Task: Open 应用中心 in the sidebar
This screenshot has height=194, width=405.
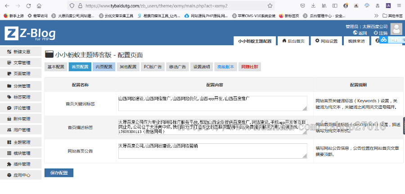Action: pos(21,175)
